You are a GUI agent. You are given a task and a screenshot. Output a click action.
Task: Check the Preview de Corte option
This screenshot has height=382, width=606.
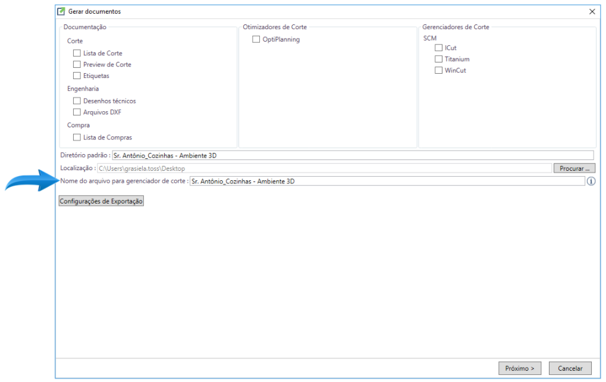tap(77, 64)
